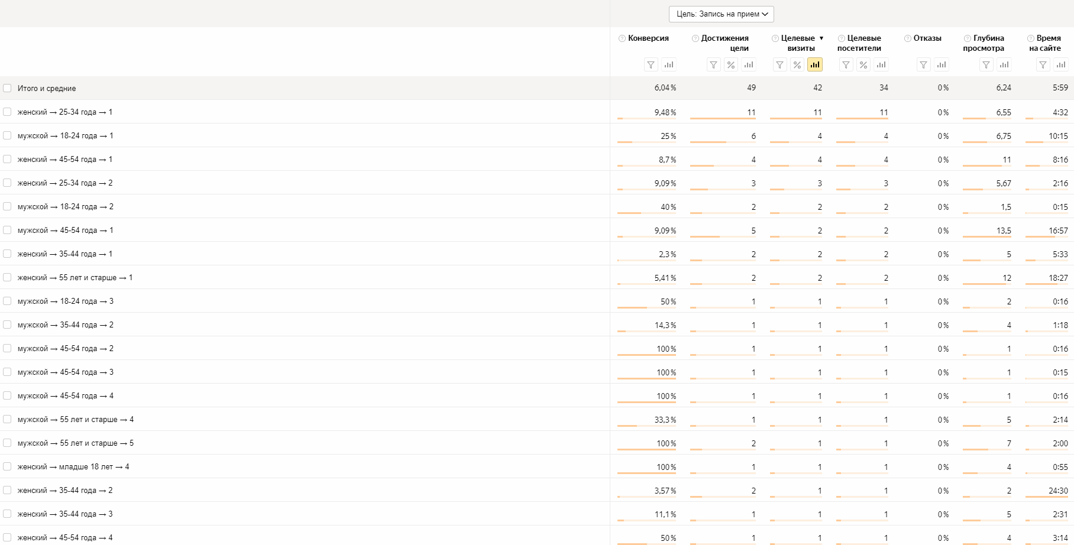Check мужской → 55 лет и старше → 5
This screenshot has width=1074, height=545.
click(x=7, y=443)
